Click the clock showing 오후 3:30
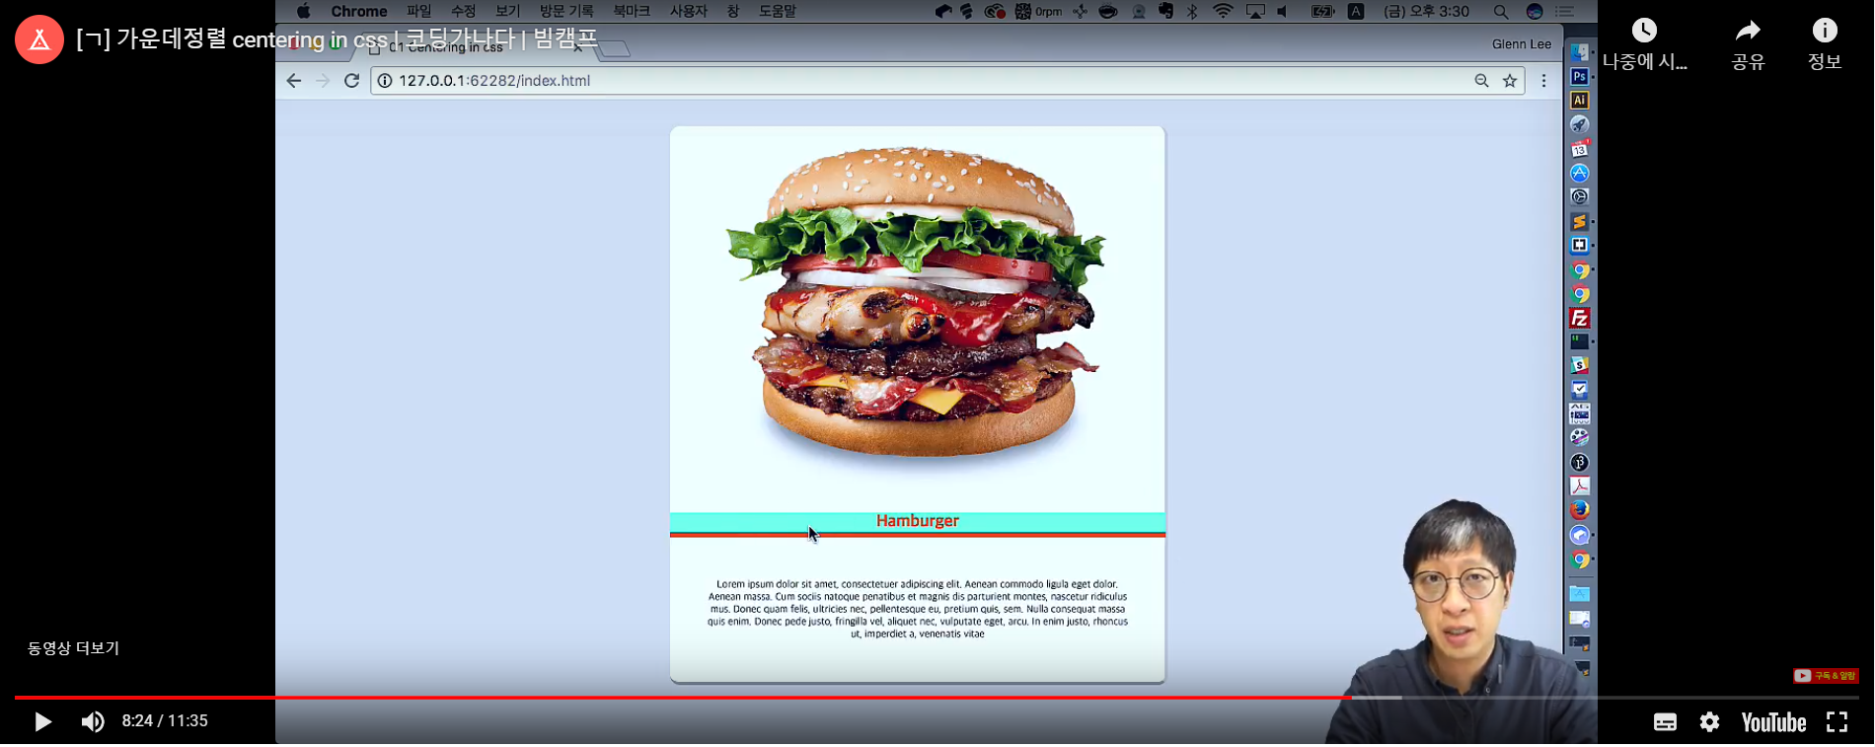Screen dimensions: 1875x747 pos(1427,12)
